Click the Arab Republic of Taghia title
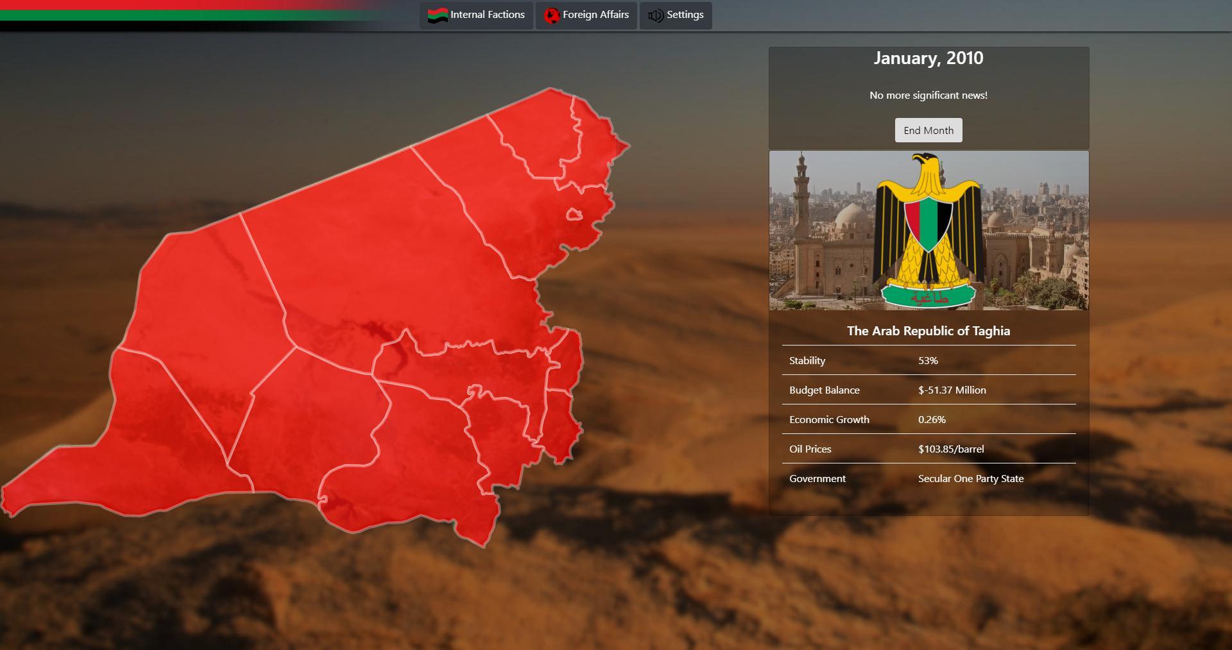1232x650 pixels. click(928, 331)
